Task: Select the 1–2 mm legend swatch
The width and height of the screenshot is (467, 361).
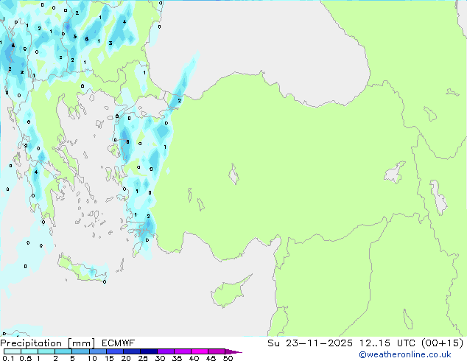Action: 46,351
